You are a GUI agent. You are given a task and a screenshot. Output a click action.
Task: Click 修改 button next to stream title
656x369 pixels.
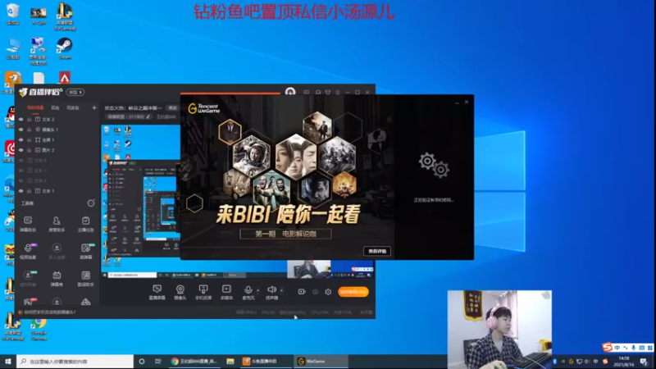click(173, 108)
